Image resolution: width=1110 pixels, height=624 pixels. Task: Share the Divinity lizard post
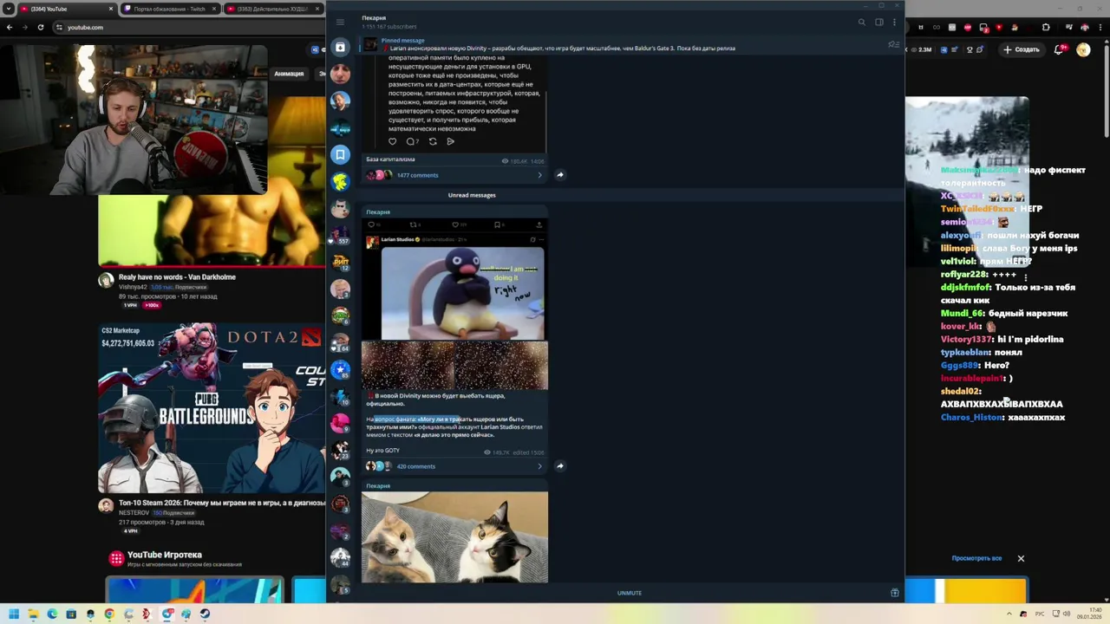(x=559, y=465)
